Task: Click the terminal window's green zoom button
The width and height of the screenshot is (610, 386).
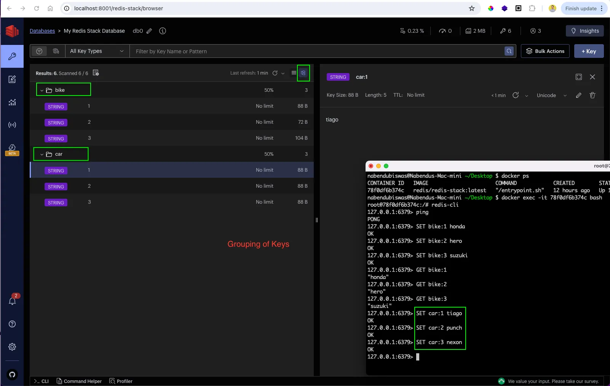Action: coord(386,166)
